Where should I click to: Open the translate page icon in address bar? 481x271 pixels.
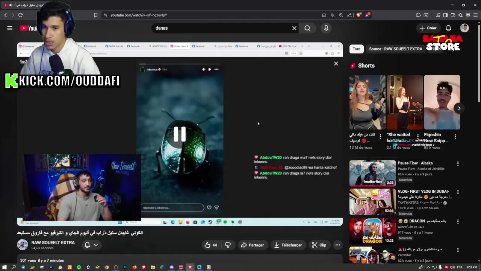[x=332, y=15]
